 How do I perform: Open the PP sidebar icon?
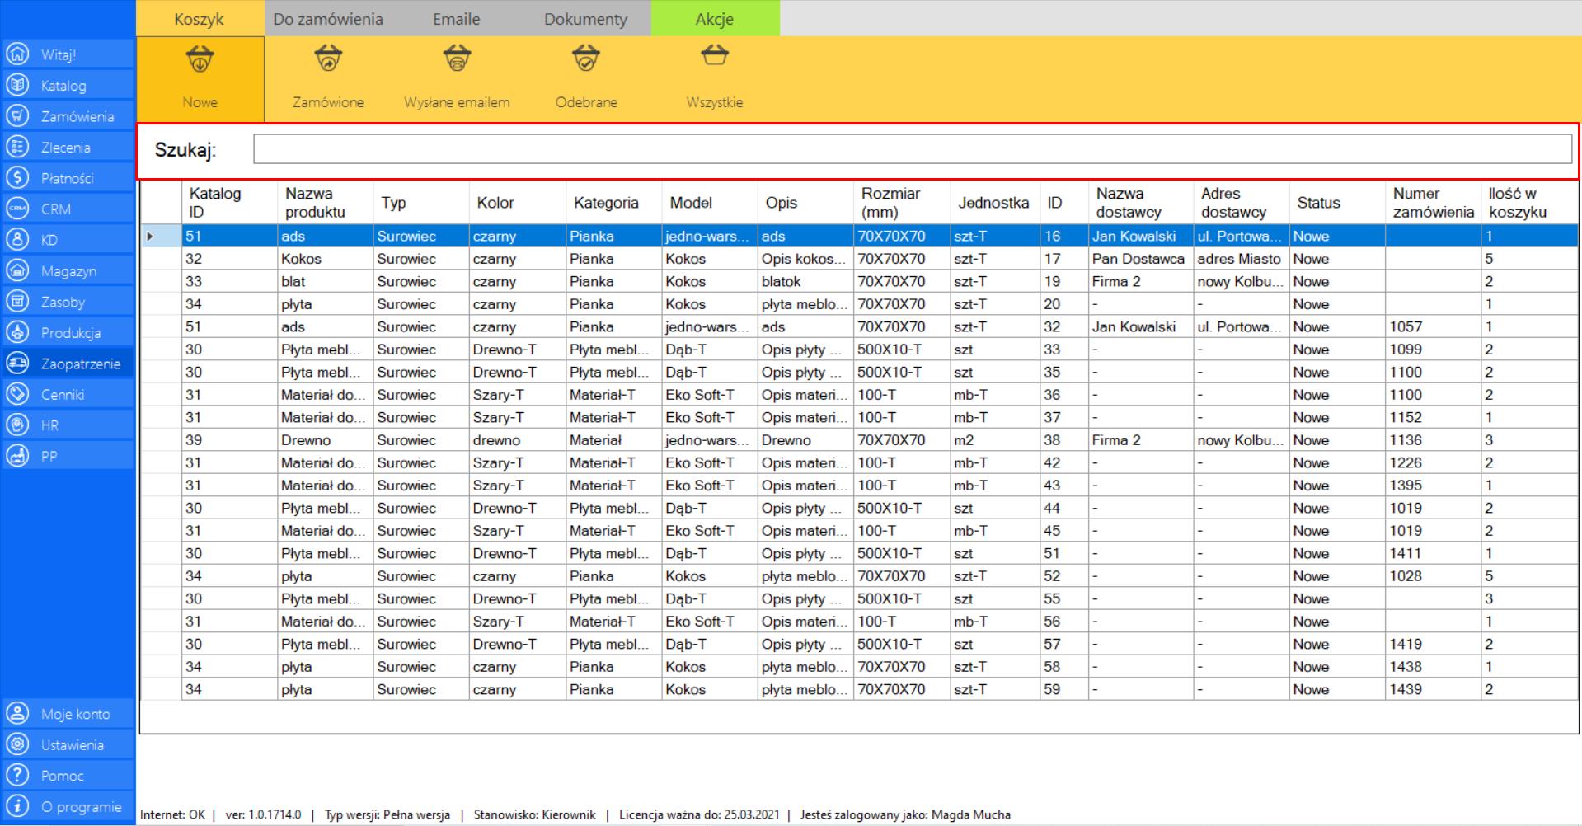point(17,456)
